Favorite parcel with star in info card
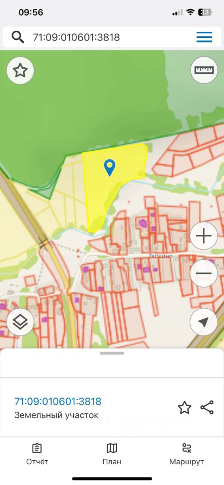Image resolution: width=224 pixels, height=485 pixels. 185,407
